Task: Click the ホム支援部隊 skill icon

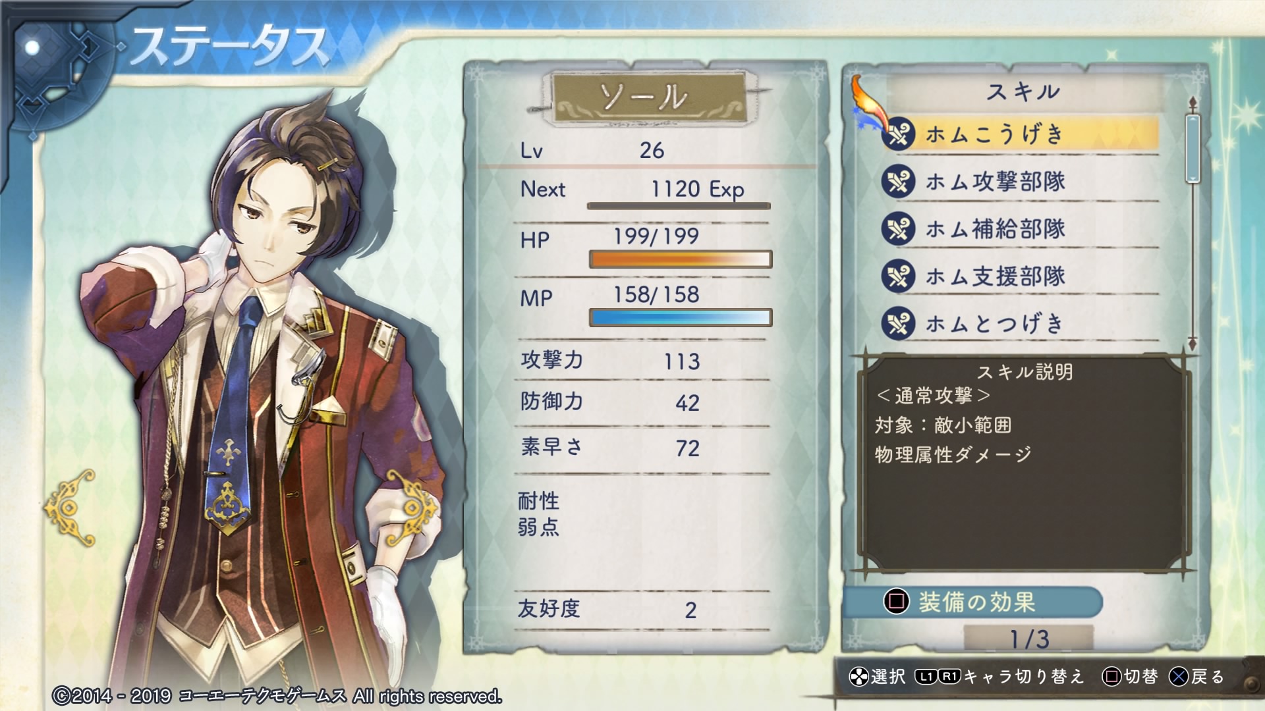Action: pyautogui.click(x=898, y=276)
